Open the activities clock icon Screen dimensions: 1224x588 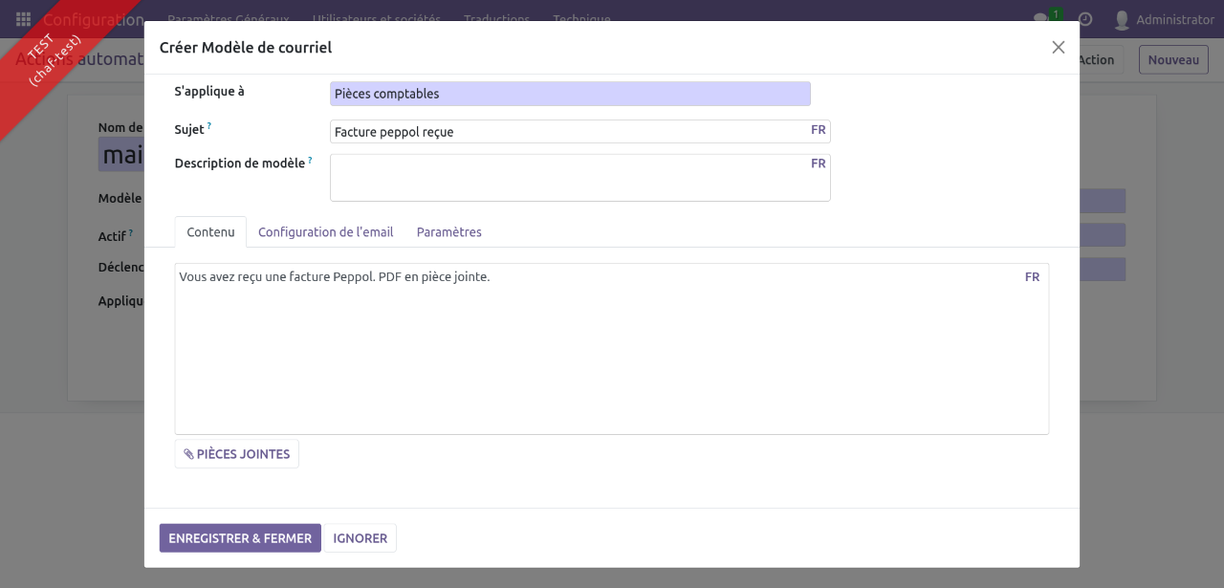coord(1085,19)
